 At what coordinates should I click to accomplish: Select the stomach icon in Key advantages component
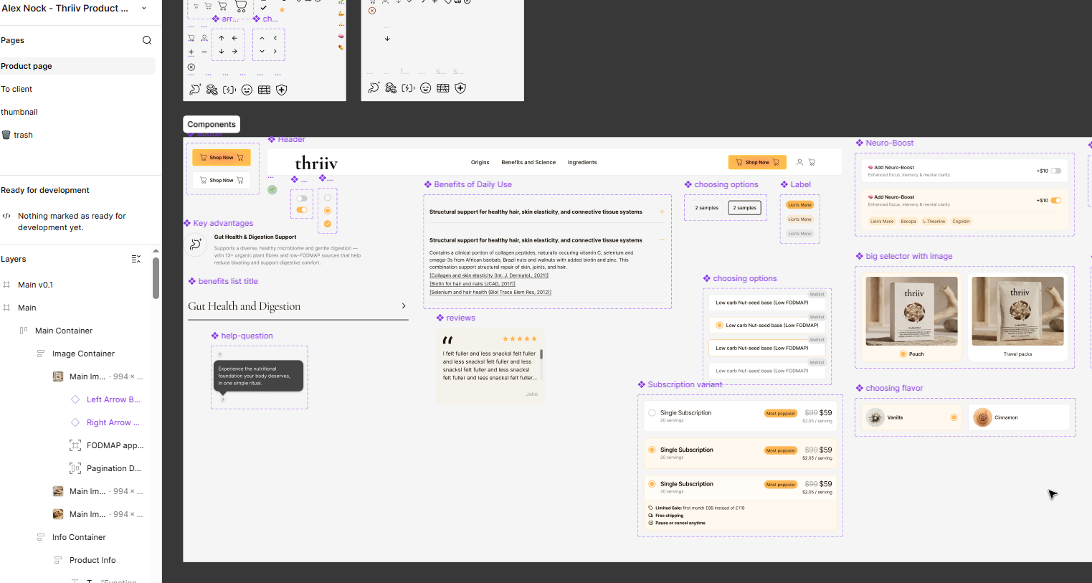tap(196, 245)
